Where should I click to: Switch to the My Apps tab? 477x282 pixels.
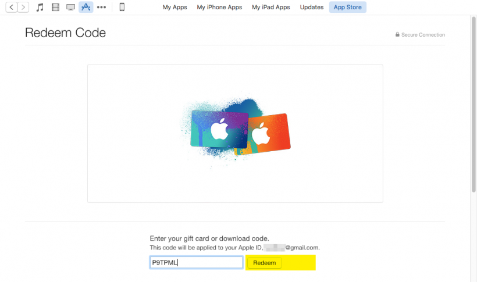[x=175, y=8]
